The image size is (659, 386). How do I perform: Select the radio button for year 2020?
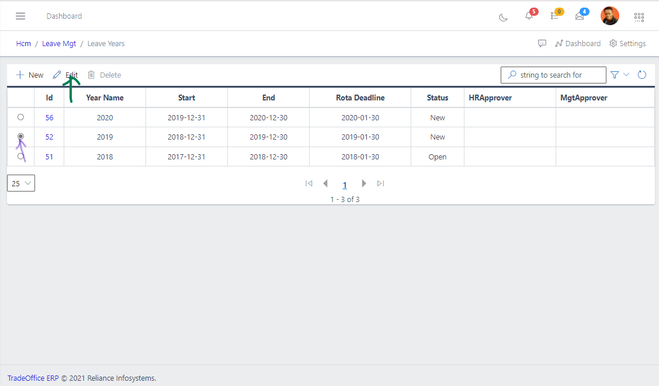[21, 117]
